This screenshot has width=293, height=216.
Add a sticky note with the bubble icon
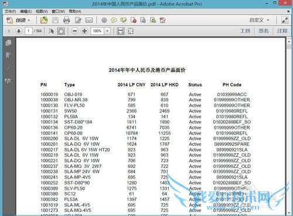point(114,20)
